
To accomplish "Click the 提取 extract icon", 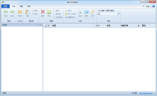I will pyautogui.click(x=86, y=12).
